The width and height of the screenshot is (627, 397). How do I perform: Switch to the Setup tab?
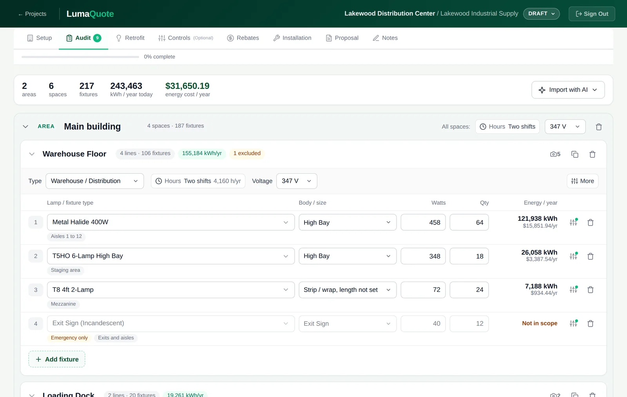click(40, 38)
